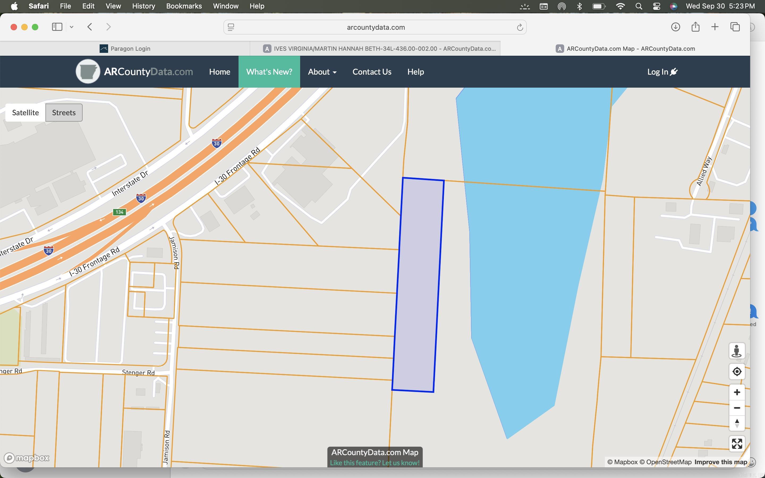
Task: Open a new Safari tab
Action: (x=715, y=27)
